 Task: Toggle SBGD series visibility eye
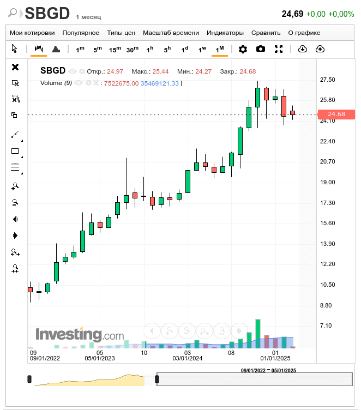click(73, 71)
